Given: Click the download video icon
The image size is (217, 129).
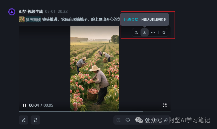Looking at the screenshot, I should coord(145,32).
